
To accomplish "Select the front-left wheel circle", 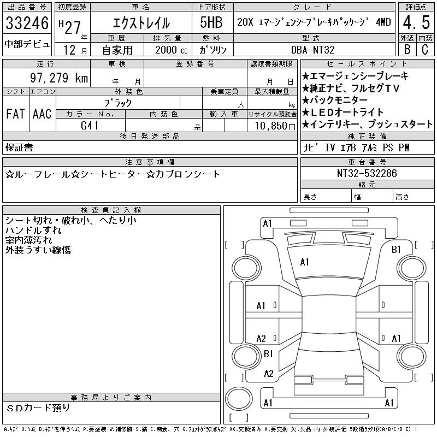I will pos(245,268).
